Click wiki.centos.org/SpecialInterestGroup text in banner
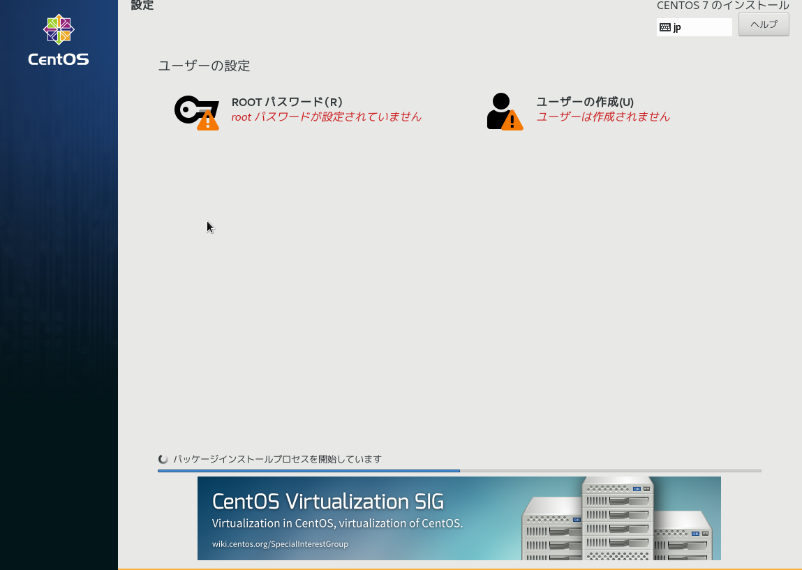This screenshot has width=802, height=570. pos(281,544)
